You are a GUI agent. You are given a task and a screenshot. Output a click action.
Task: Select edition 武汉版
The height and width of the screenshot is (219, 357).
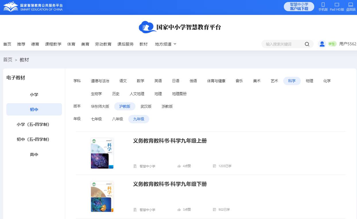(x=146, y=106)
